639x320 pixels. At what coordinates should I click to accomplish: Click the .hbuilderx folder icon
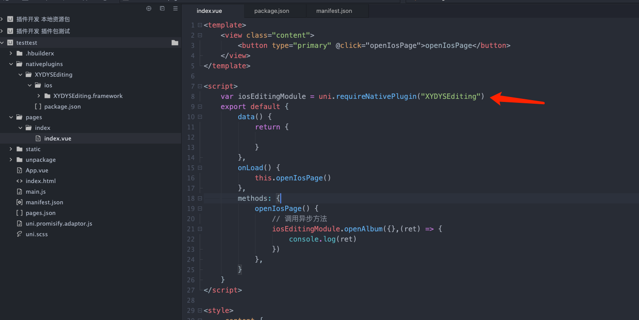click(x=19, y=53)
